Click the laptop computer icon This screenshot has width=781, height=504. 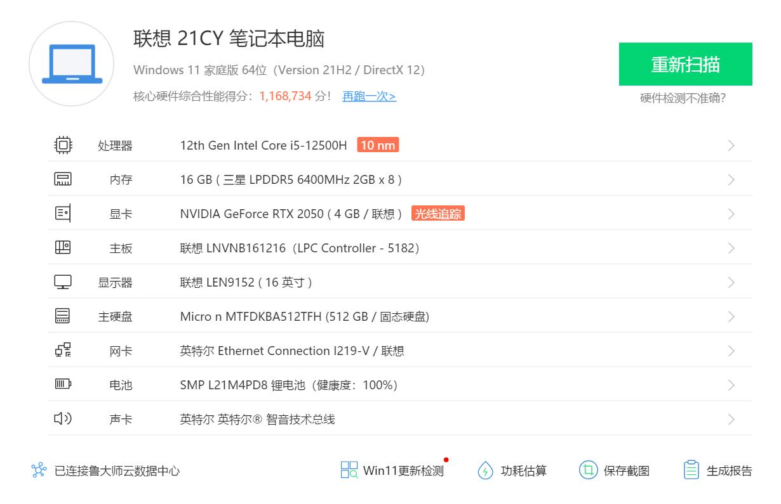point(72,63)
